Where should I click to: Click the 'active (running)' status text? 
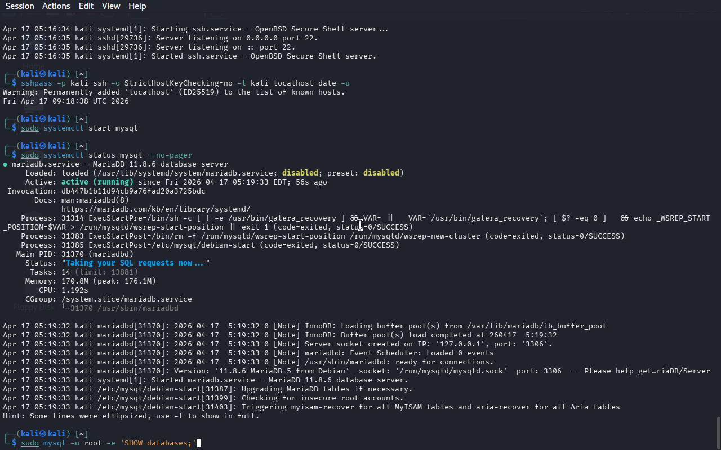97,182
